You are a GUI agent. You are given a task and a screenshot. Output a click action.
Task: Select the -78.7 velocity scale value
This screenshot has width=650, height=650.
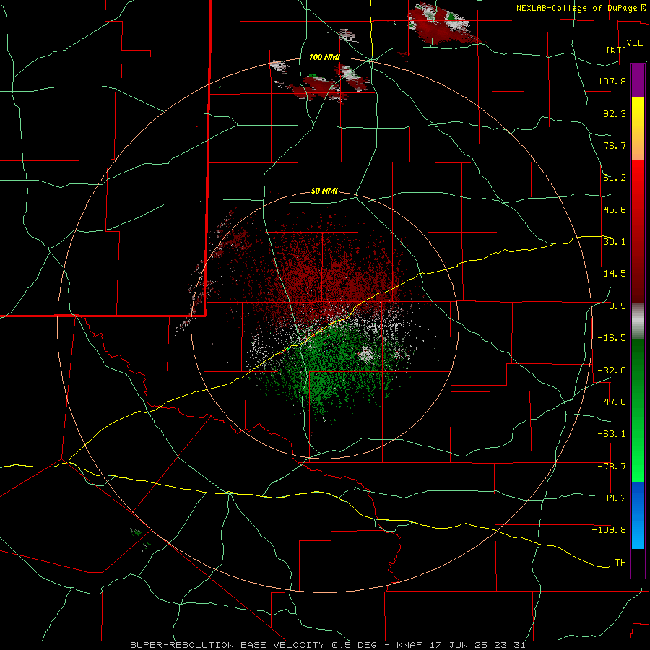pos(612,467)
